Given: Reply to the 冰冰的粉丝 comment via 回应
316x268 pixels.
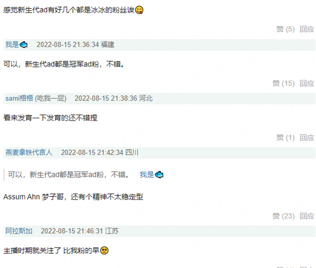Looking at the screenshot, I should [x=307, y=29].
